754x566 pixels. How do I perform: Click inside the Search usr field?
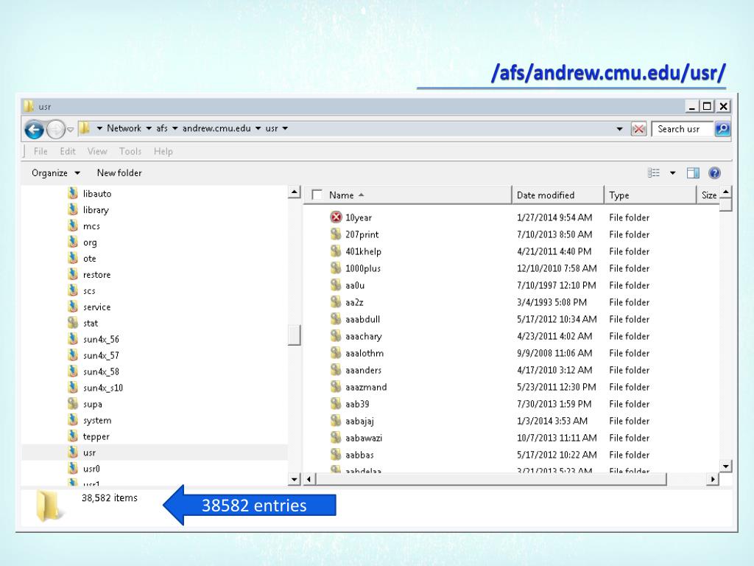[x=682, y=129]
